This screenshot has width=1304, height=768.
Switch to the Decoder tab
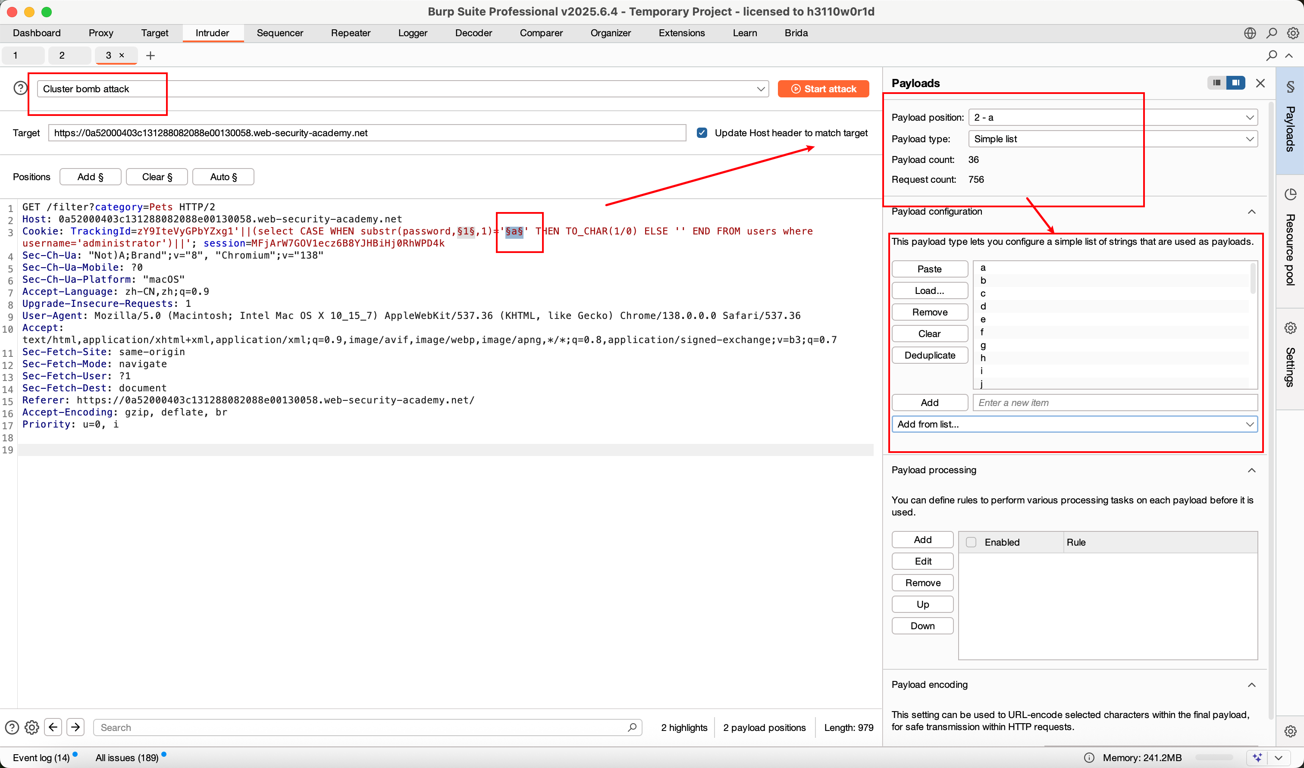click(473, 33)
